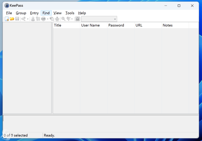Click the Save floppy disk icon
This screenshot has height=141, width=202.
click(17, 19)
